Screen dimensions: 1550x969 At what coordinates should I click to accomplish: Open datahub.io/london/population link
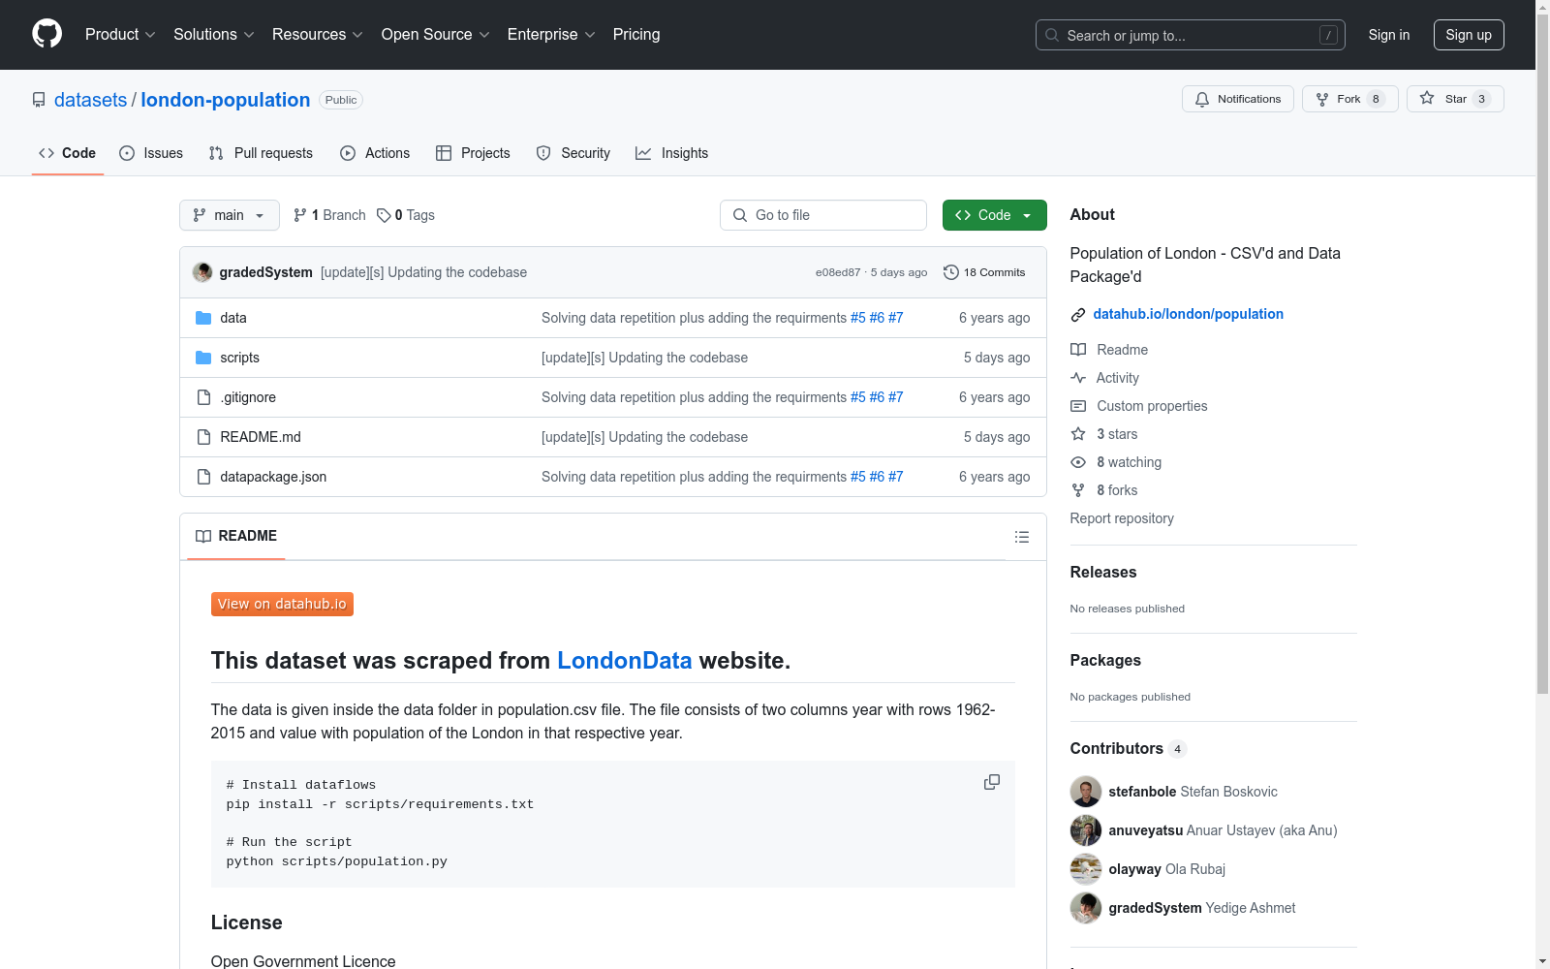pyautogui.click(x=1189, y=314)
